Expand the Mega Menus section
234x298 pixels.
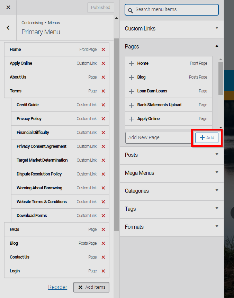172,173
